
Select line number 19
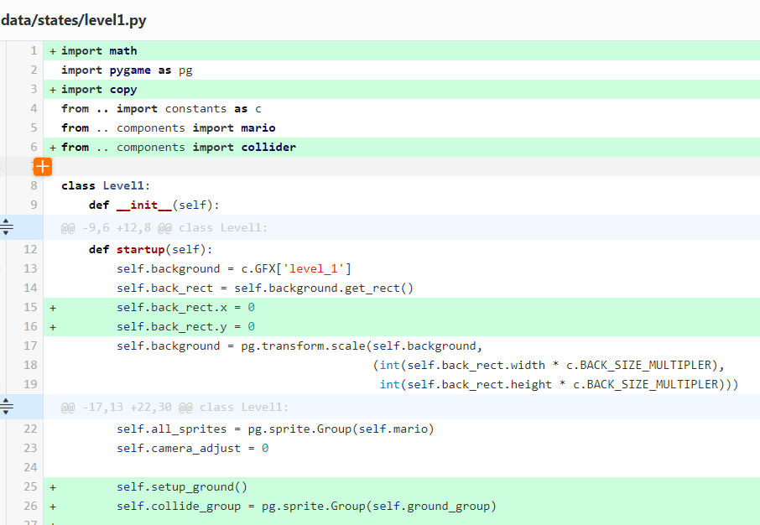click(30, 384)
